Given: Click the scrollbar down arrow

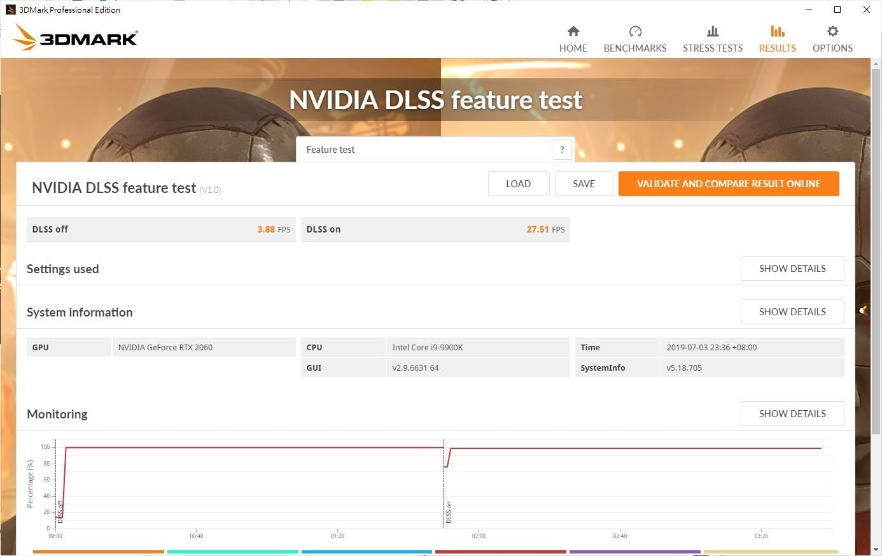Looking at the screenshot, I should (x=876, y=550).
